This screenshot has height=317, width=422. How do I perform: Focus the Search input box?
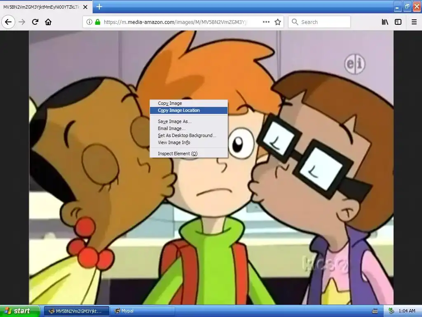click(319, 22)
